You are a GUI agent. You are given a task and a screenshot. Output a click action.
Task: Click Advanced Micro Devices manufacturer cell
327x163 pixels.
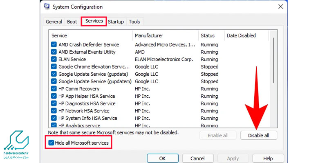point(165,45)
